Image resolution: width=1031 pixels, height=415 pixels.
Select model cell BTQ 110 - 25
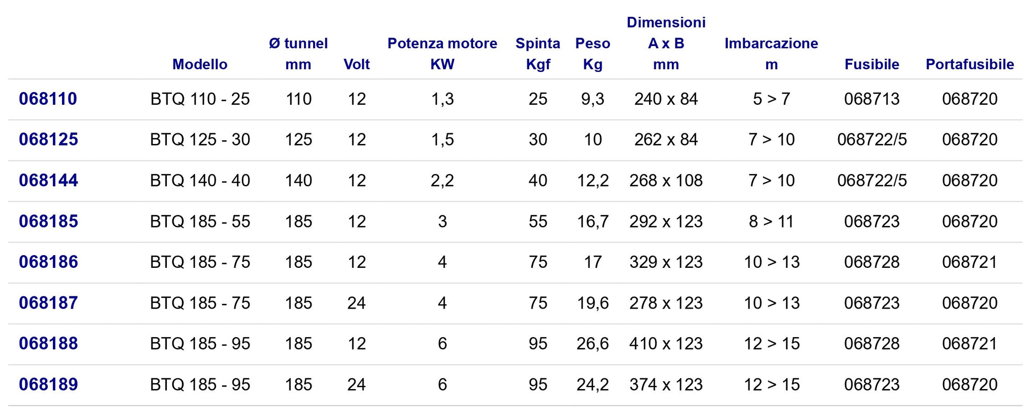click(x=200, y=99)
